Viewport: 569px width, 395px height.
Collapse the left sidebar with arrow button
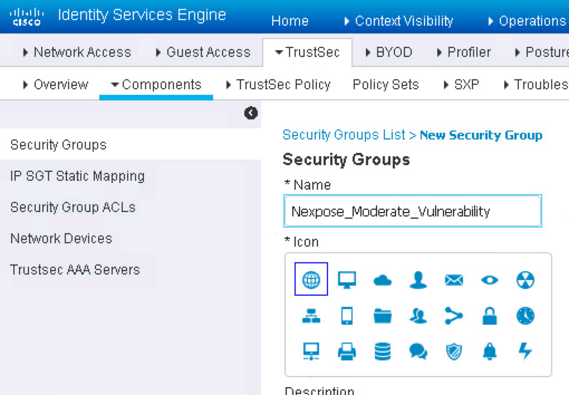251,113
